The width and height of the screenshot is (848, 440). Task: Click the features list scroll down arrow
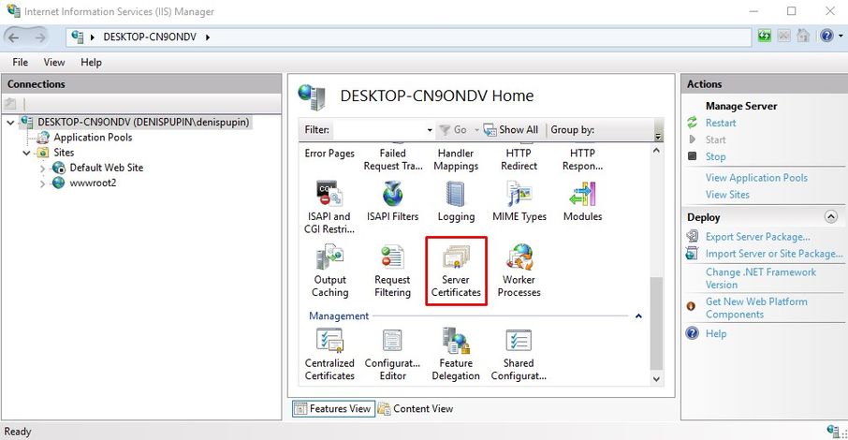(656, 379)
